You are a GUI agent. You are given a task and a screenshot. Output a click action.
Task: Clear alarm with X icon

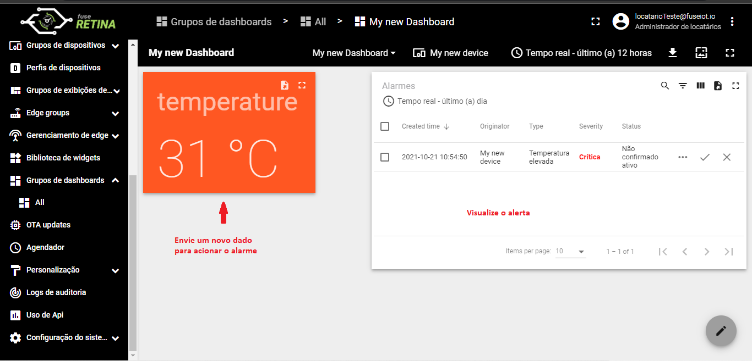(727, 157)
